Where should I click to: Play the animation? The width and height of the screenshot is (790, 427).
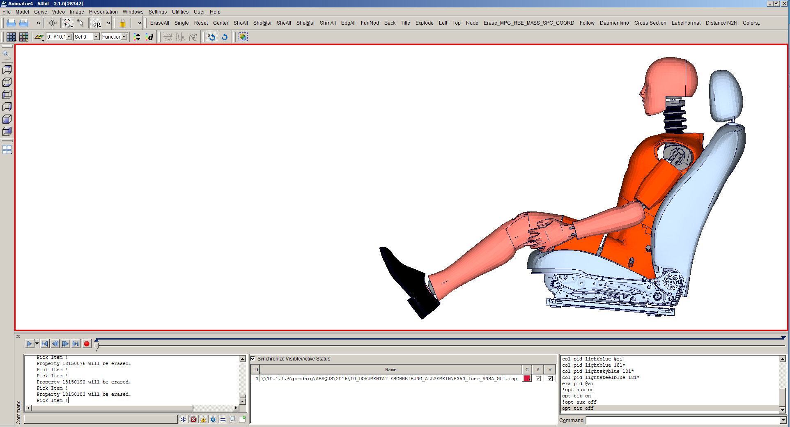[x=29, y=344]
